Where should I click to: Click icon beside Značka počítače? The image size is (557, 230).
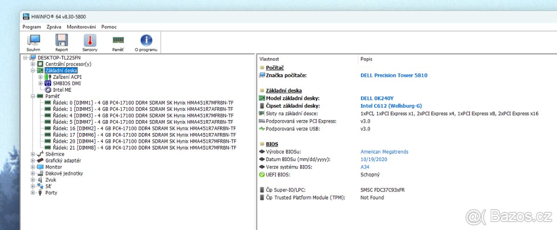(262, 75)
